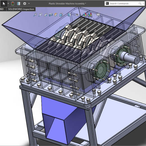The image size is (146, 146).
Task: Open the Edit Appearance color ball
Action: [x=85, y=15]
